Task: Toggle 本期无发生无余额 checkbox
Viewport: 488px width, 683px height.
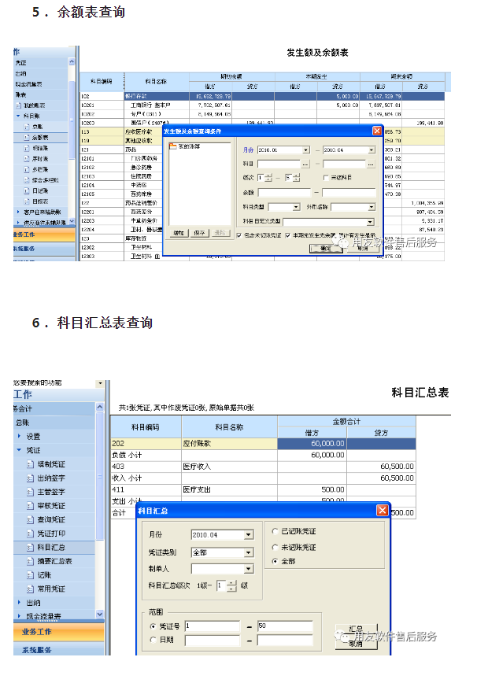Action: pos(287,235)
